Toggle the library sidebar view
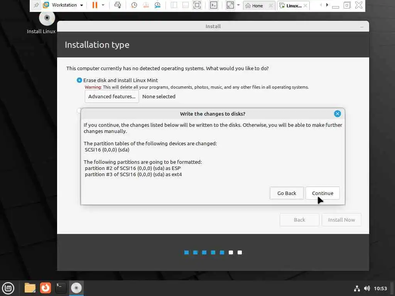The image size is (395, 296). coord(174,5)
